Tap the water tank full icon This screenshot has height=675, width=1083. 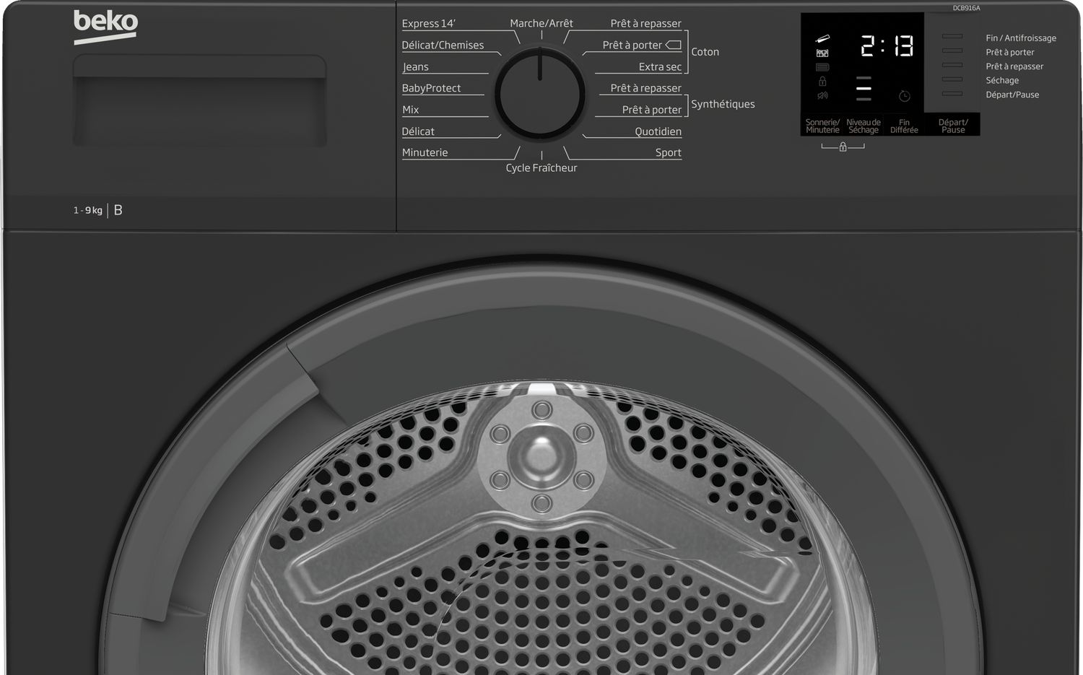(822, 67)
